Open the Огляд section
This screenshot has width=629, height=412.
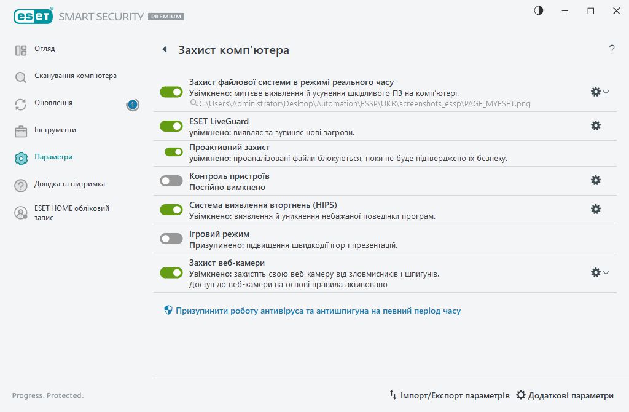click(x=45, y=49)
